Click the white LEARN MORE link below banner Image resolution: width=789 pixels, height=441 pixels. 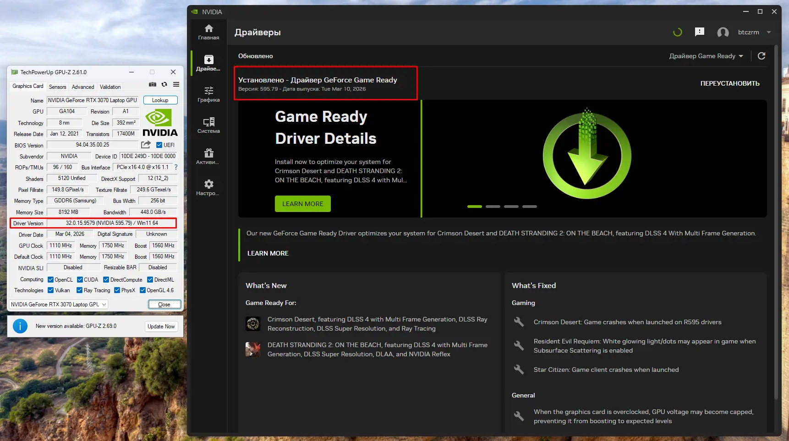(268, 253)
